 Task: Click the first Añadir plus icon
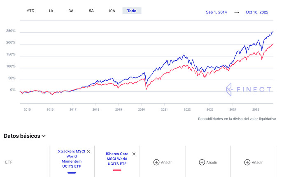point(156,162)
